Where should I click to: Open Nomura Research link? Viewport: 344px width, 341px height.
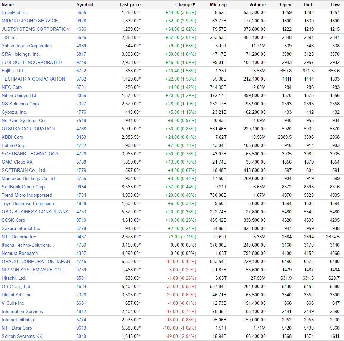pyautogui.click(x=21, y=254)
